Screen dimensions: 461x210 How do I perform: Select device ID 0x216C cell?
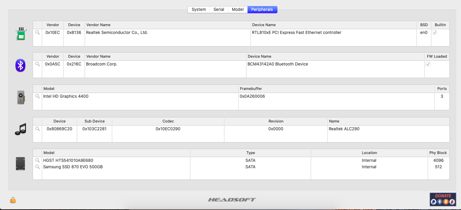click(x=74, y=64)
